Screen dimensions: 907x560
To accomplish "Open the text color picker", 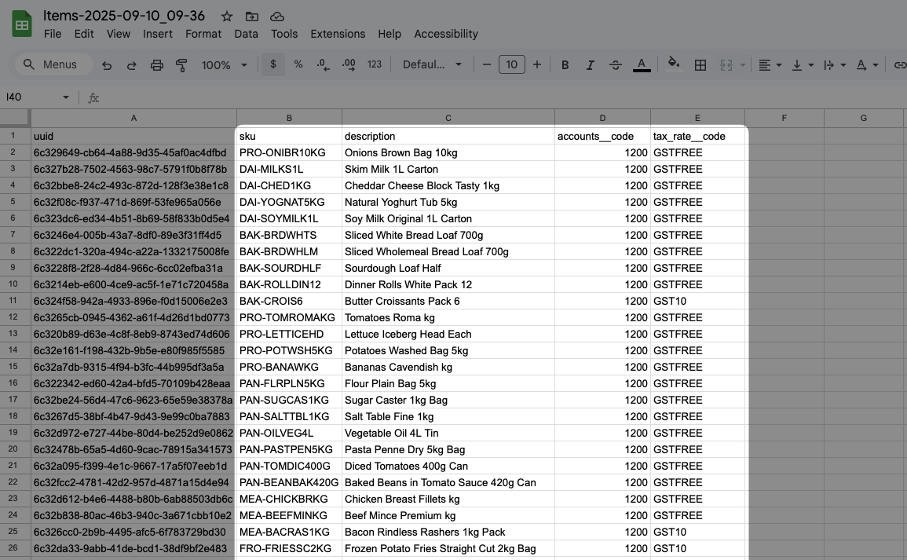I will tap(642, 65).
